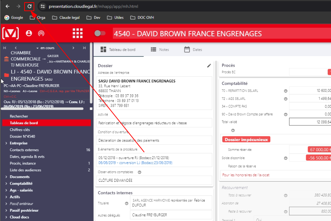Go to next dossier arrow
331x221 pixels.
point(73,48)
